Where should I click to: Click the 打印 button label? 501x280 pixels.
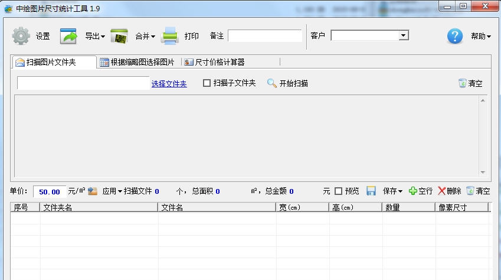191,36
